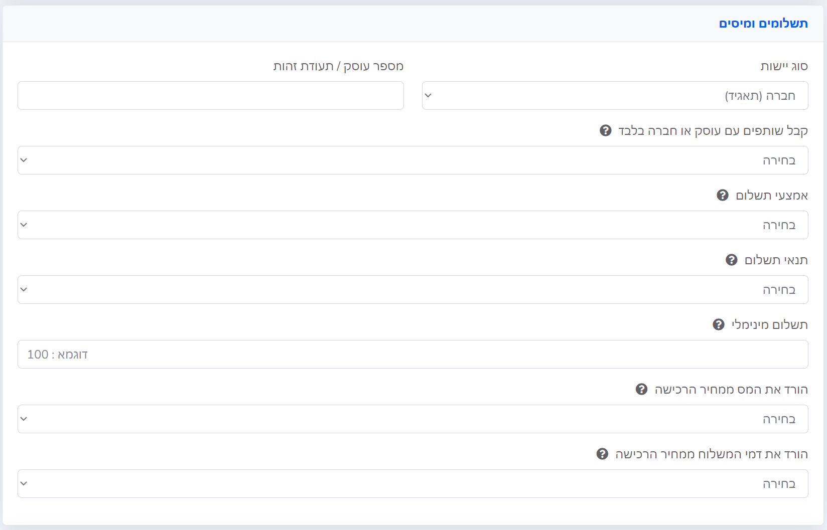Open the הורד את המס ממחיר הרכישה dropdown
827x530 pixels.
[412, 419]
